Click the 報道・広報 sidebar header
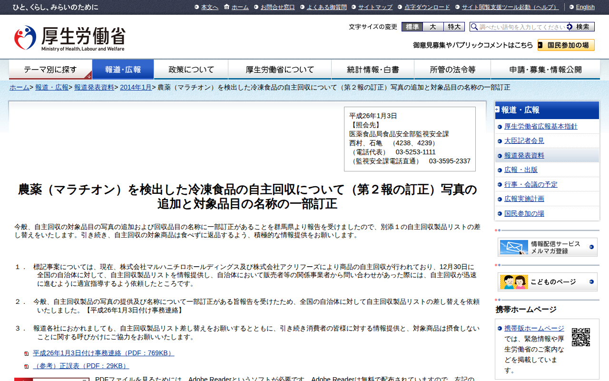This screenshot has height=381, width=609. click(547, 110)
